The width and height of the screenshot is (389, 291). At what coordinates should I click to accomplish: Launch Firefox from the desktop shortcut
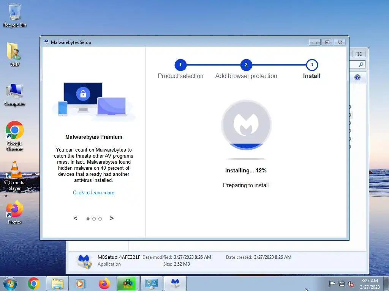(15, 212)
